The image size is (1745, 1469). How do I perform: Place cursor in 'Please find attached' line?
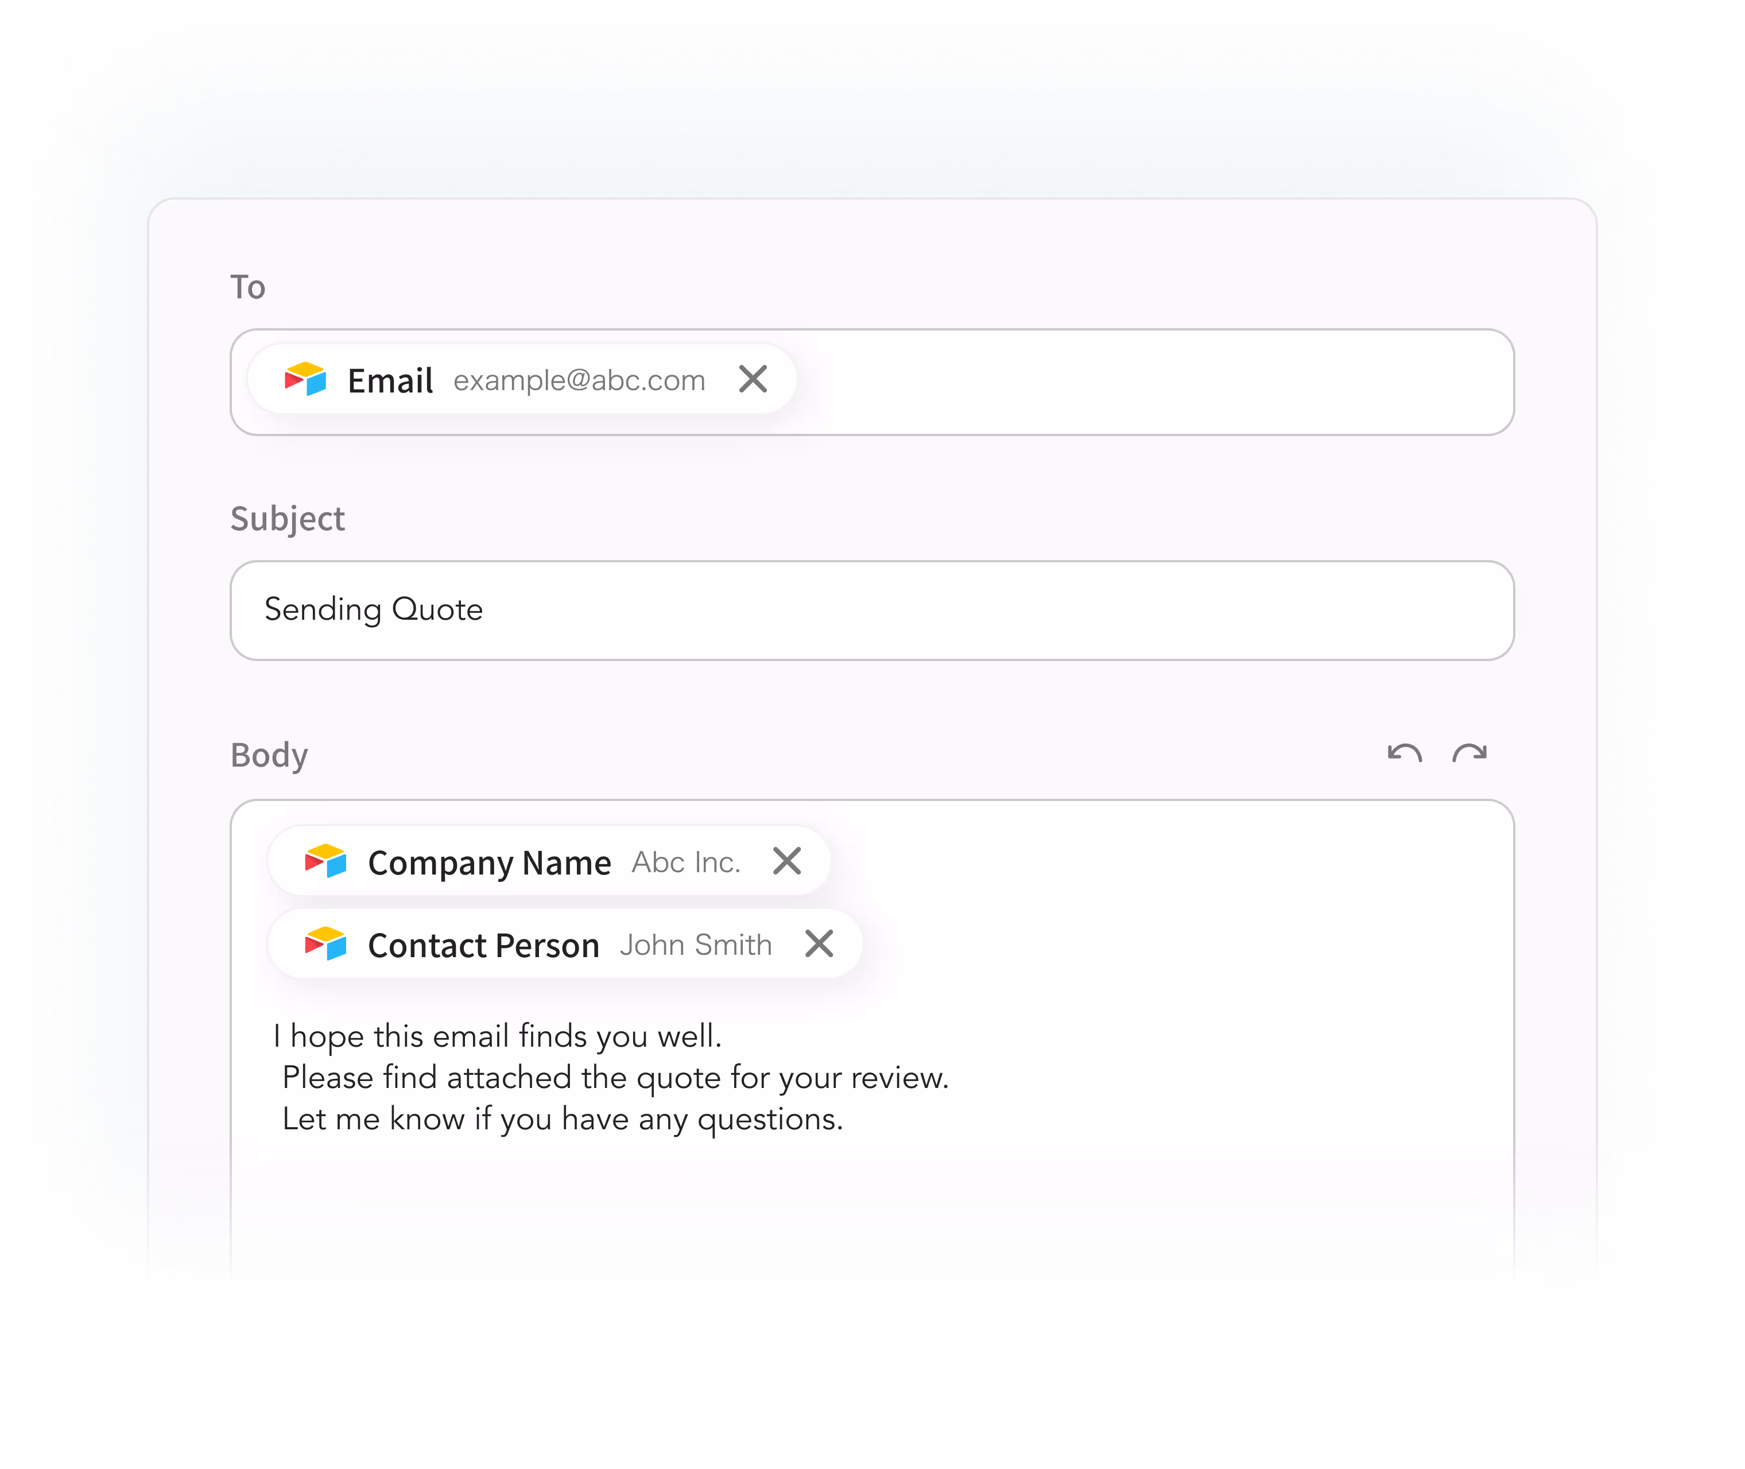(615, 1078)
